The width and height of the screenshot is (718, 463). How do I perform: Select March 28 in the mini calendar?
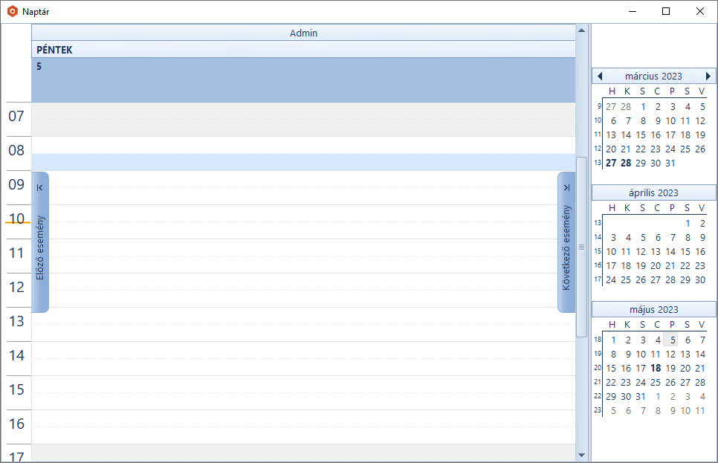coord(626,163)
